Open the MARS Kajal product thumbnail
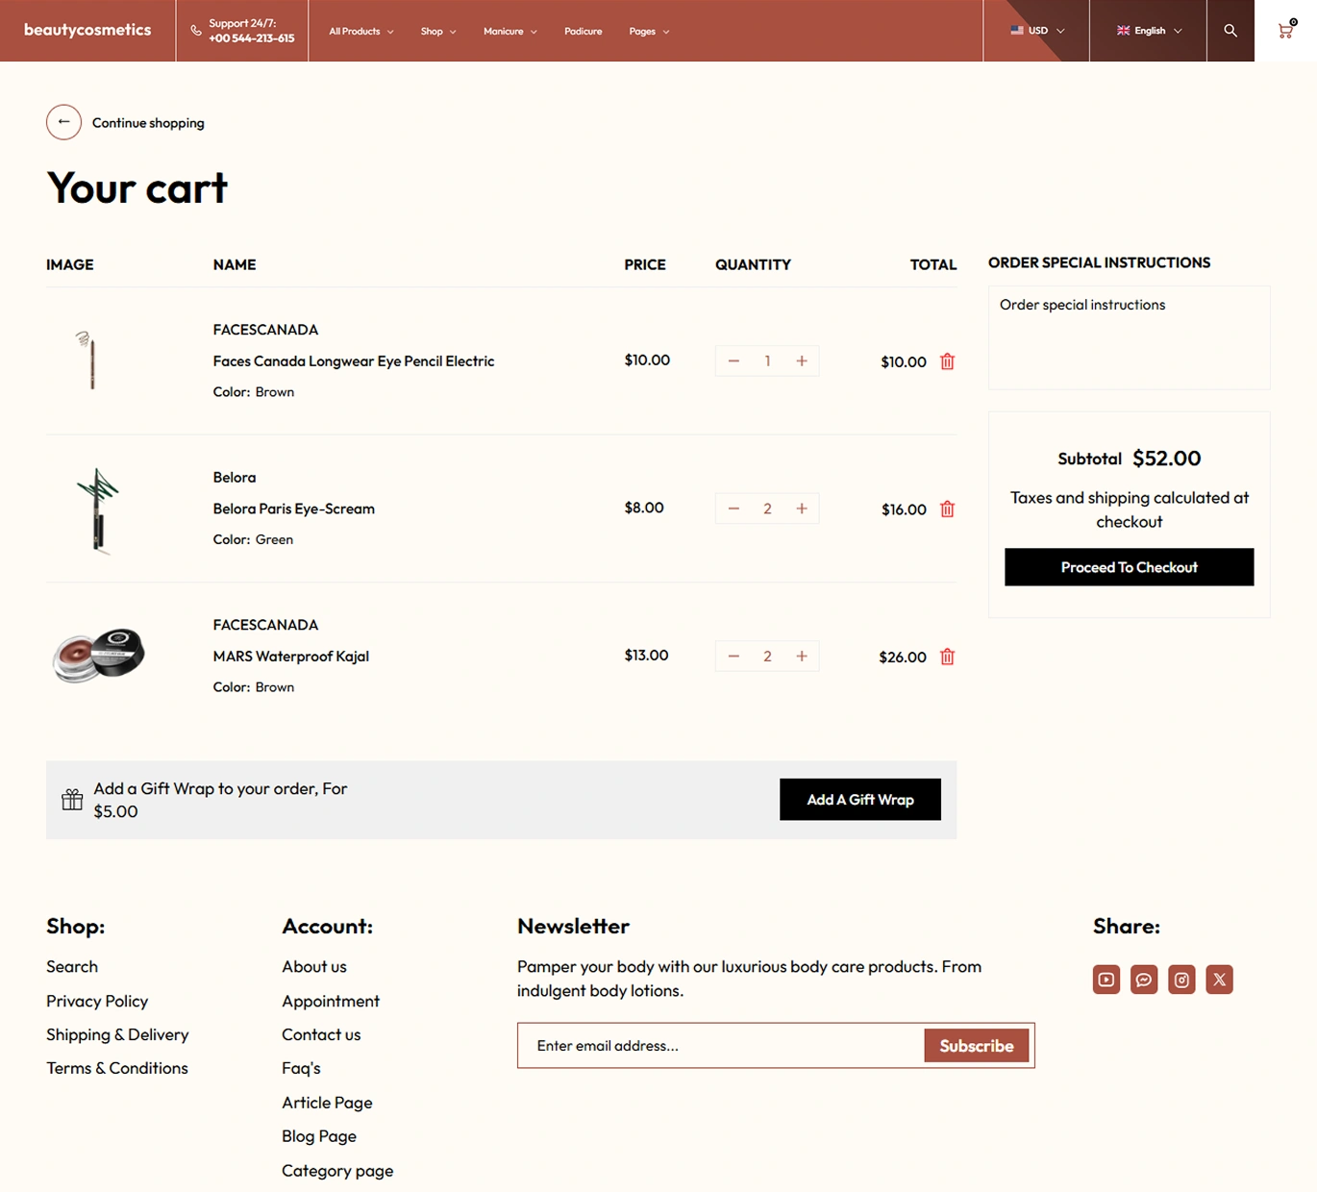The image size is (1317, 1192). pos(98,656)
